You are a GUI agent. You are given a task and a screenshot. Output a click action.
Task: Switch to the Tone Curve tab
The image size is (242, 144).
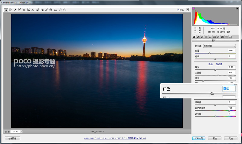click(198, 37)
